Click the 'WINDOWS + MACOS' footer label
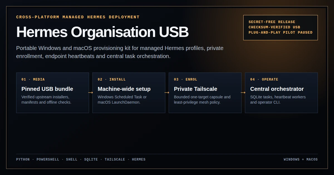The width and height of the screenshot is (334, 175). [x=301, y=159]
